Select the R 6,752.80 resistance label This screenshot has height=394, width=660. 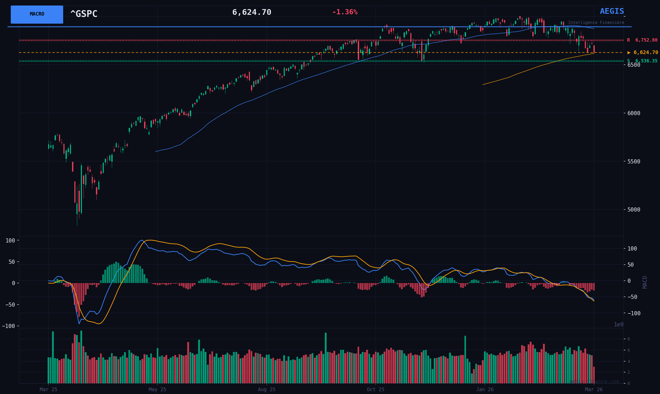coord(642,40)
